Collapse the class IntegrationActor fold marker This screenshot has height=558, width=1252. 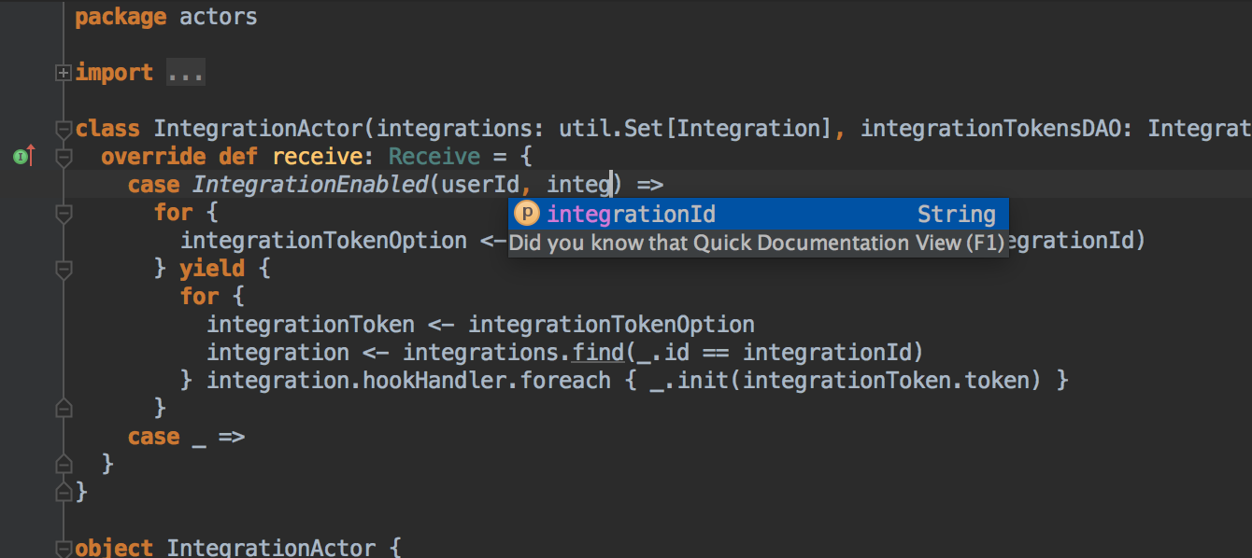coord(64,129)
